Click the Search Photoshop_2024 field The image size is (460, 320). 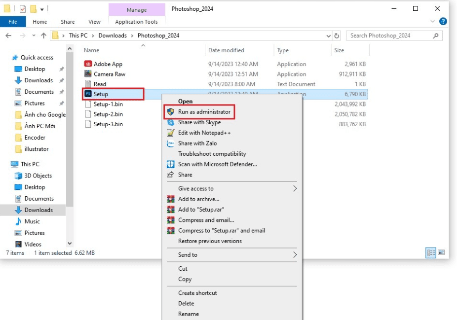pos(390,36)
